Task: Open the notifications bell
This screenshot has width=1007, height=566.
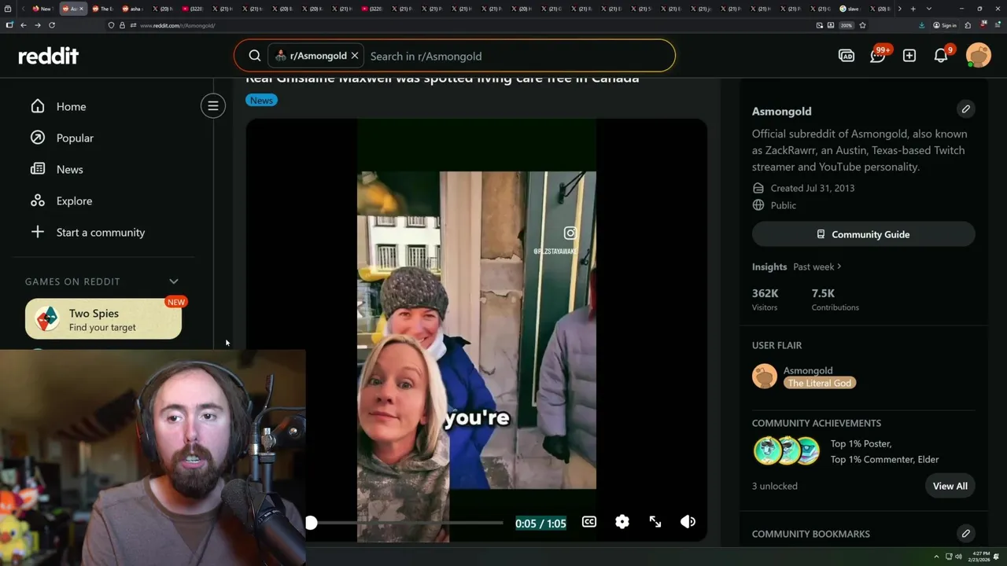Action: (941, 56)
